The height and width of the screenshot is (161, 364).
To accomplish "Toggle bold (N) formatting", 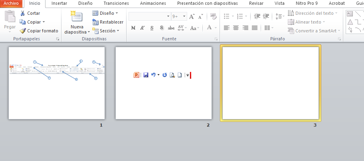I will coord(133,28).
